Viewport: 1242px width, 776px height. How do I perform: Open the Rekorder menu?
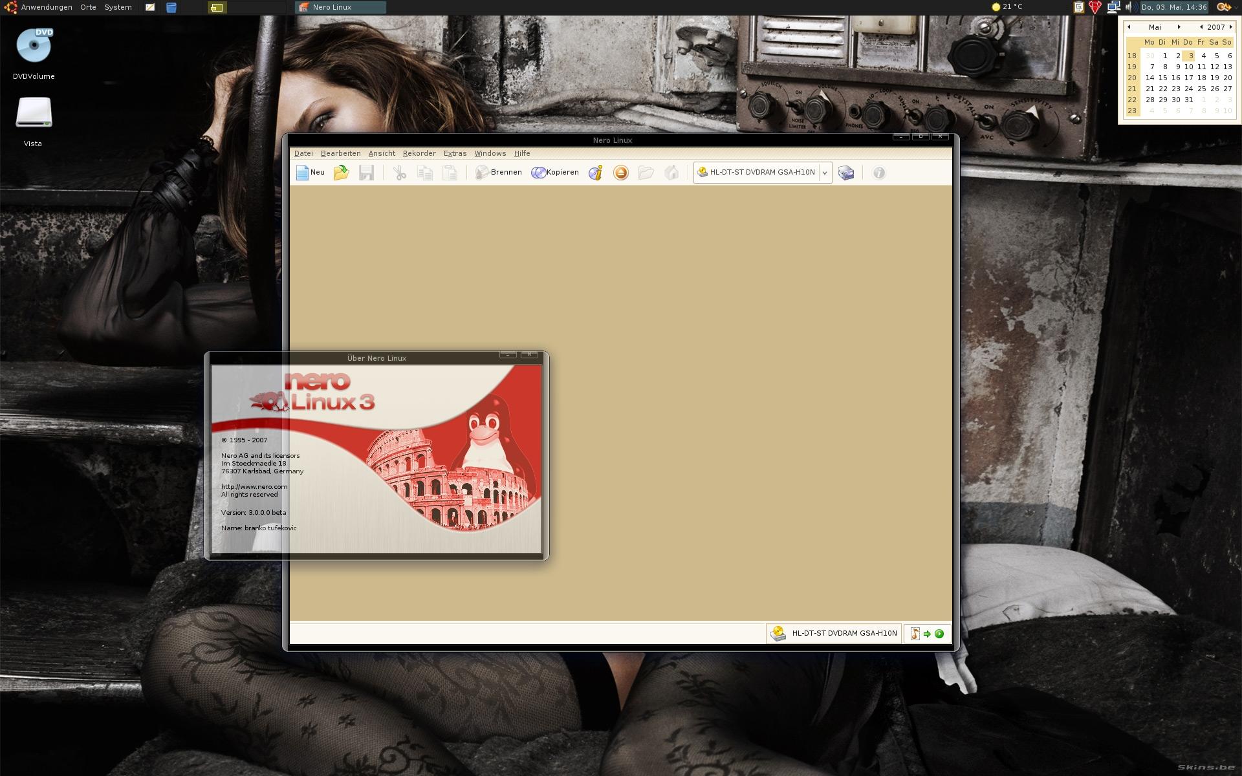tap(419, 153)
